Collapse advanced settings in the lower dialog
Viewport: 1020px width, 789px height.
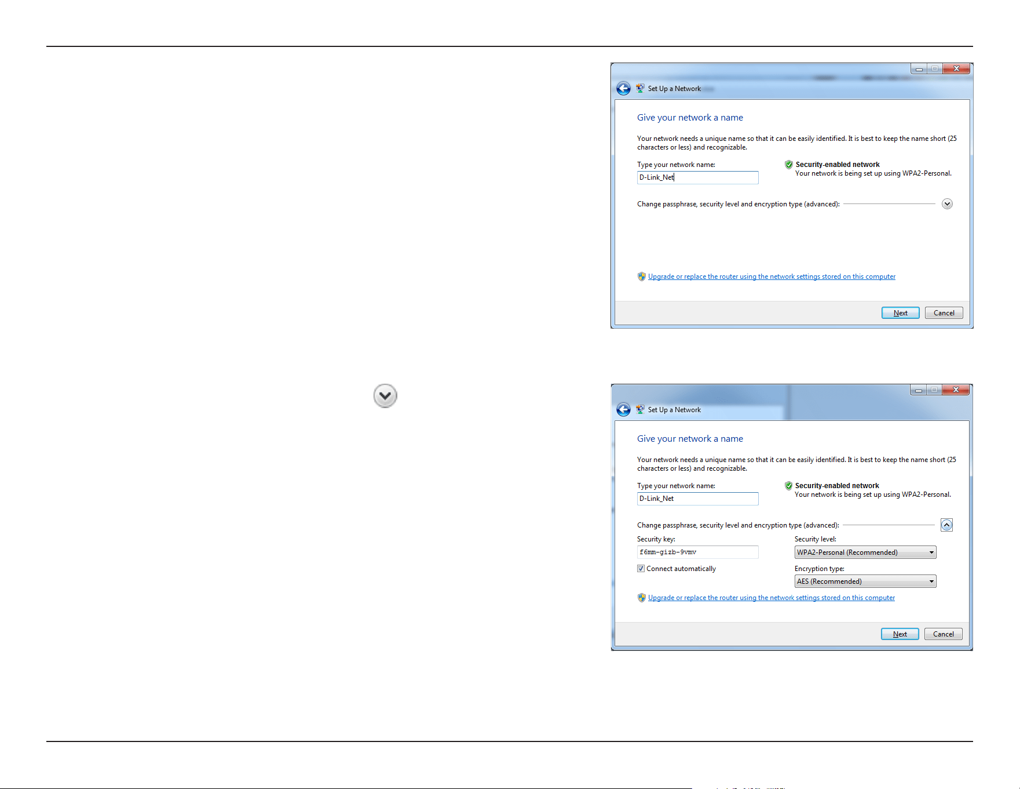pyautogui.click(x=946, y=525)
